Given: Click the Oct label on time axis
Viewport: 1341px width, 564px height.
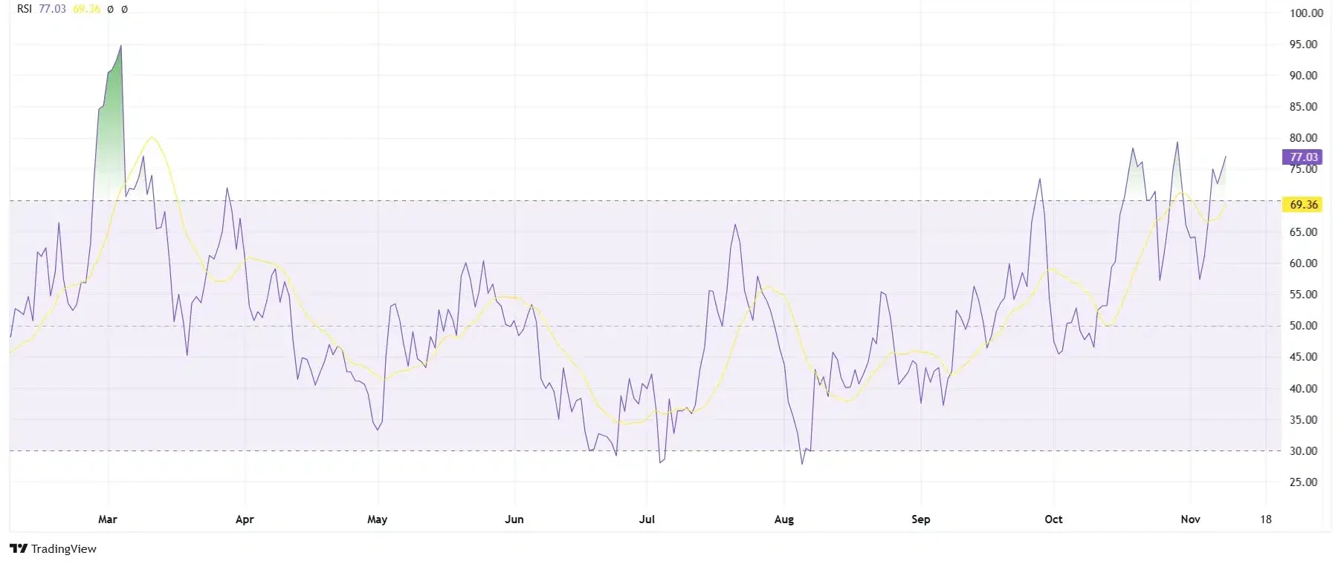Looking at the screenshot, I should (x=1053, y=519).
